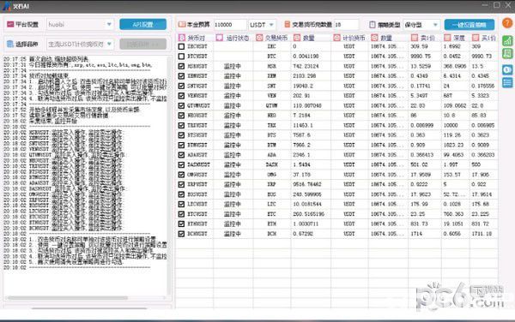Click the blue API设置 button
Screen dimensions: 515x322
[142, 24]
